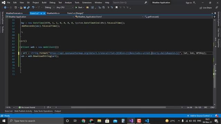The height and width of the screenshot is (124, 221).
Task: Close the Form1.cs tab
Action: [x=44, y=13]
